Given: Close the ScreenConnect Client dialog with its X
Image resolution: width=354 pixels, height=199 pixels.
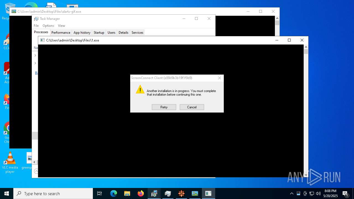Looking at the screenshot, I should (x=220, y=78).
